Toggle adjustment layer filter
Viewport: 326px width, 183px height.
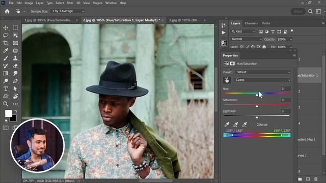(267, 32)
